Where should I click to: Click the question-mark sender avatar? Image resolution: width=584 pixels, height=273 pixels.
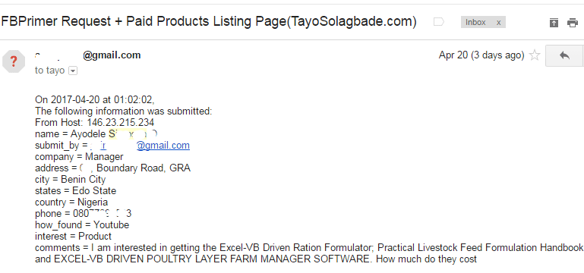tap(14, 61)
